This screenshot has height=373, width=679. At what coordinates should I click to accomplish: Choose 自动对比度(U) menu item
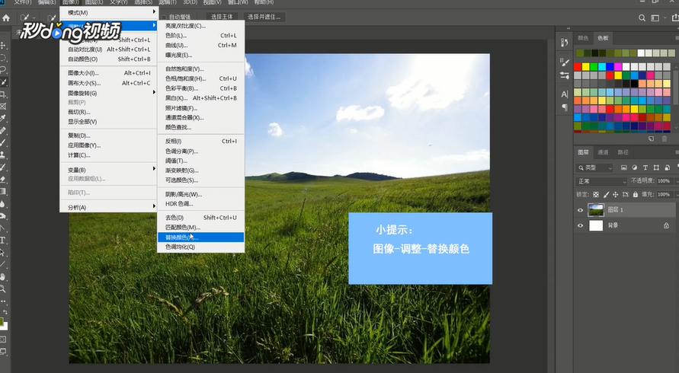point(108,49)
